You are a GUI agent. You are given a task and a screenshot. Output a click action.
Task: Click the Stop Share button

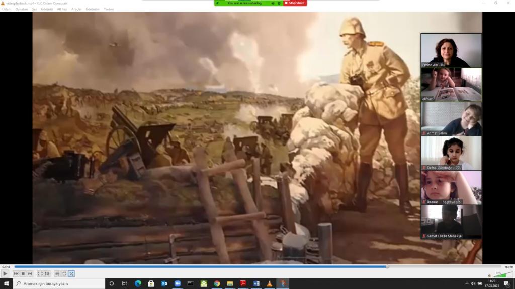pyautogui.click(x=295, y=3)
